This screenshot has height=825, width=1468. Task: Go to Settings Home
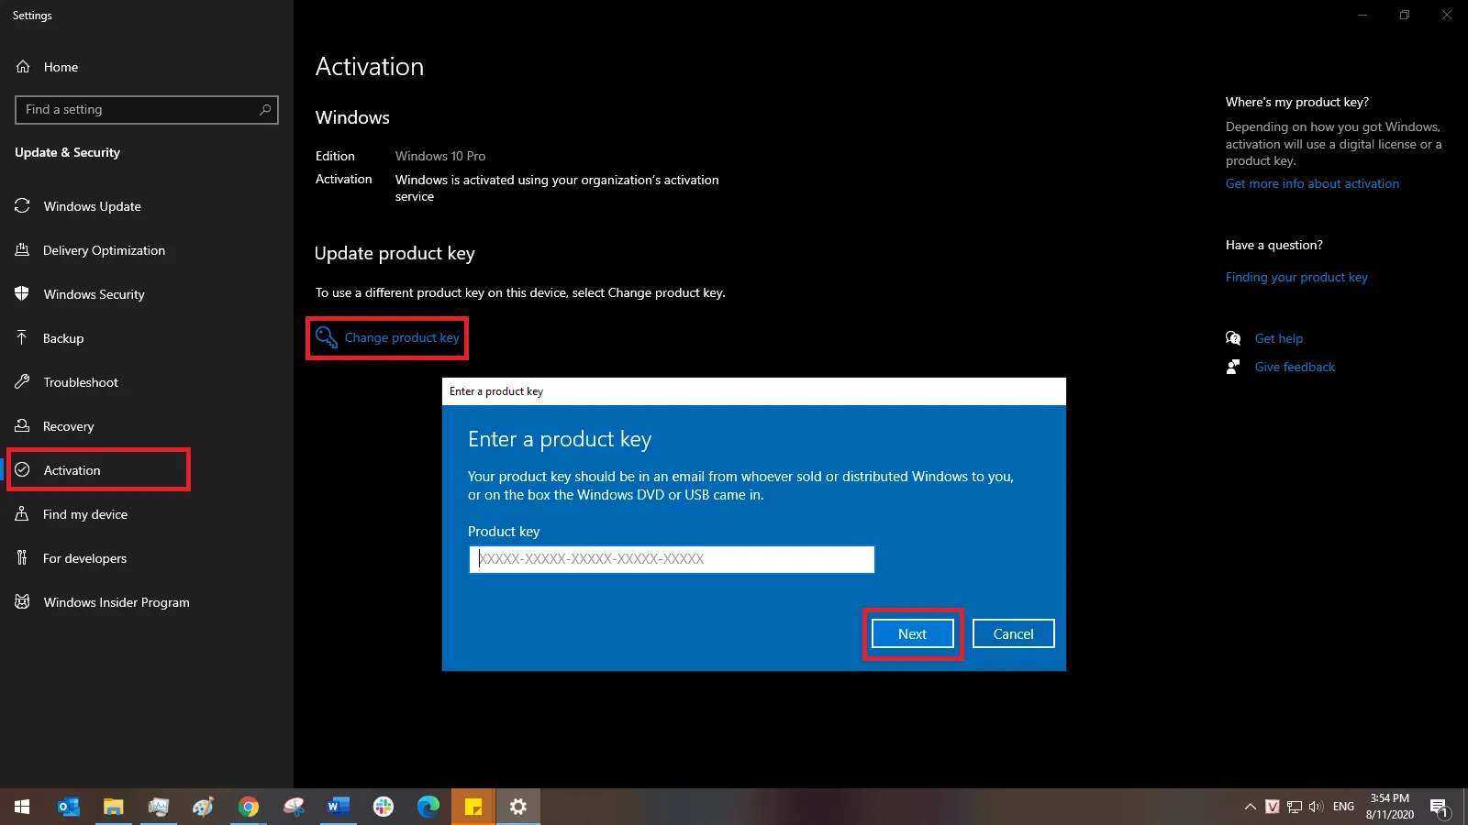pos(61,67)
